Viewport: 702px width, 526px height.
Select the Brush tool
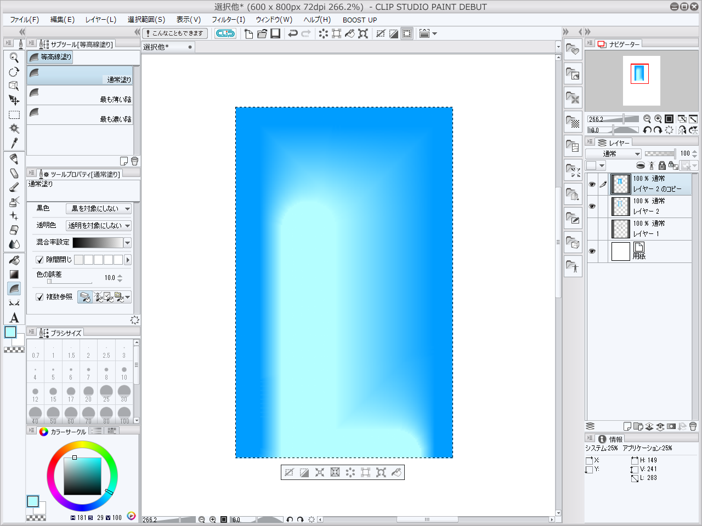point(14,187)
